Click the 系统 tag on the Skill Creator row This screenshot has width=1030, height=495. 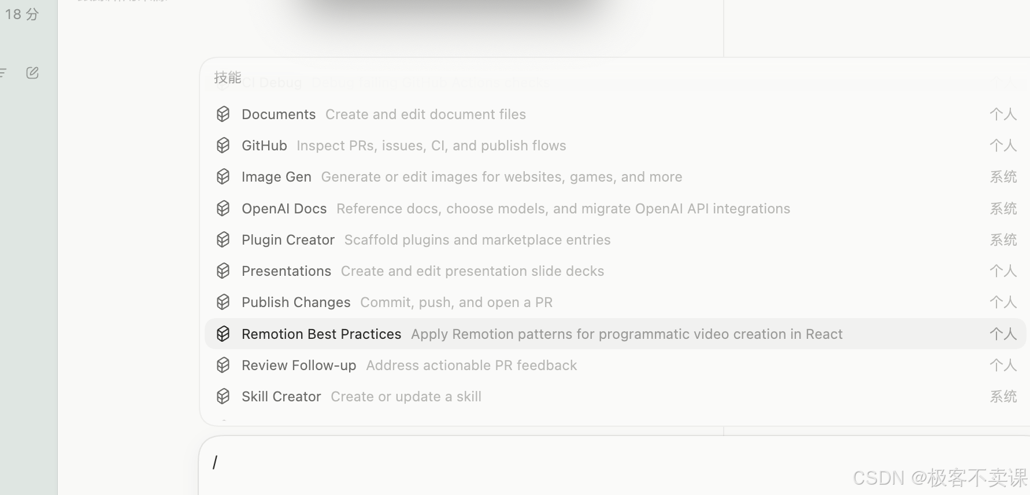(1003, 396)
